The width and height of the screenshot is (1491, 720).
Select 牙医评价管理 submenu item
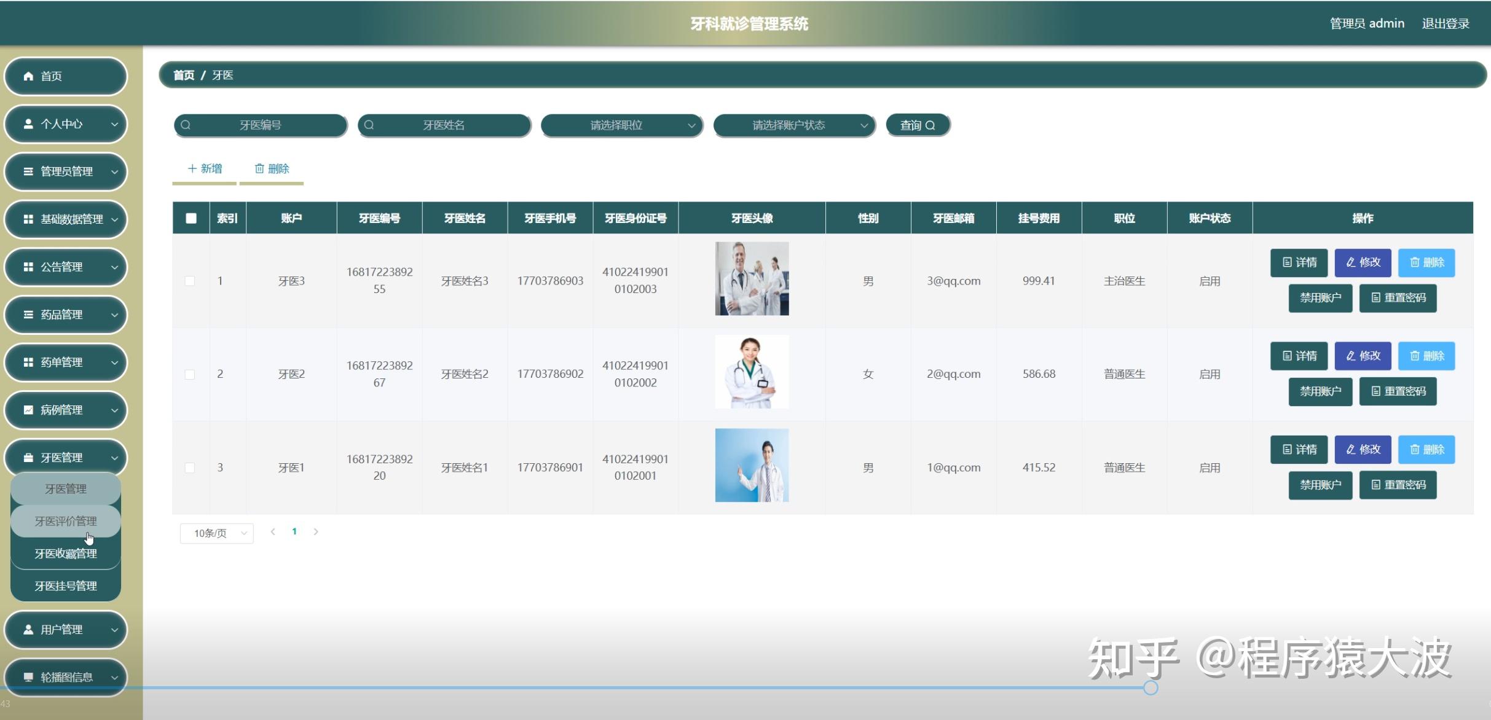[x=66, y=522]
